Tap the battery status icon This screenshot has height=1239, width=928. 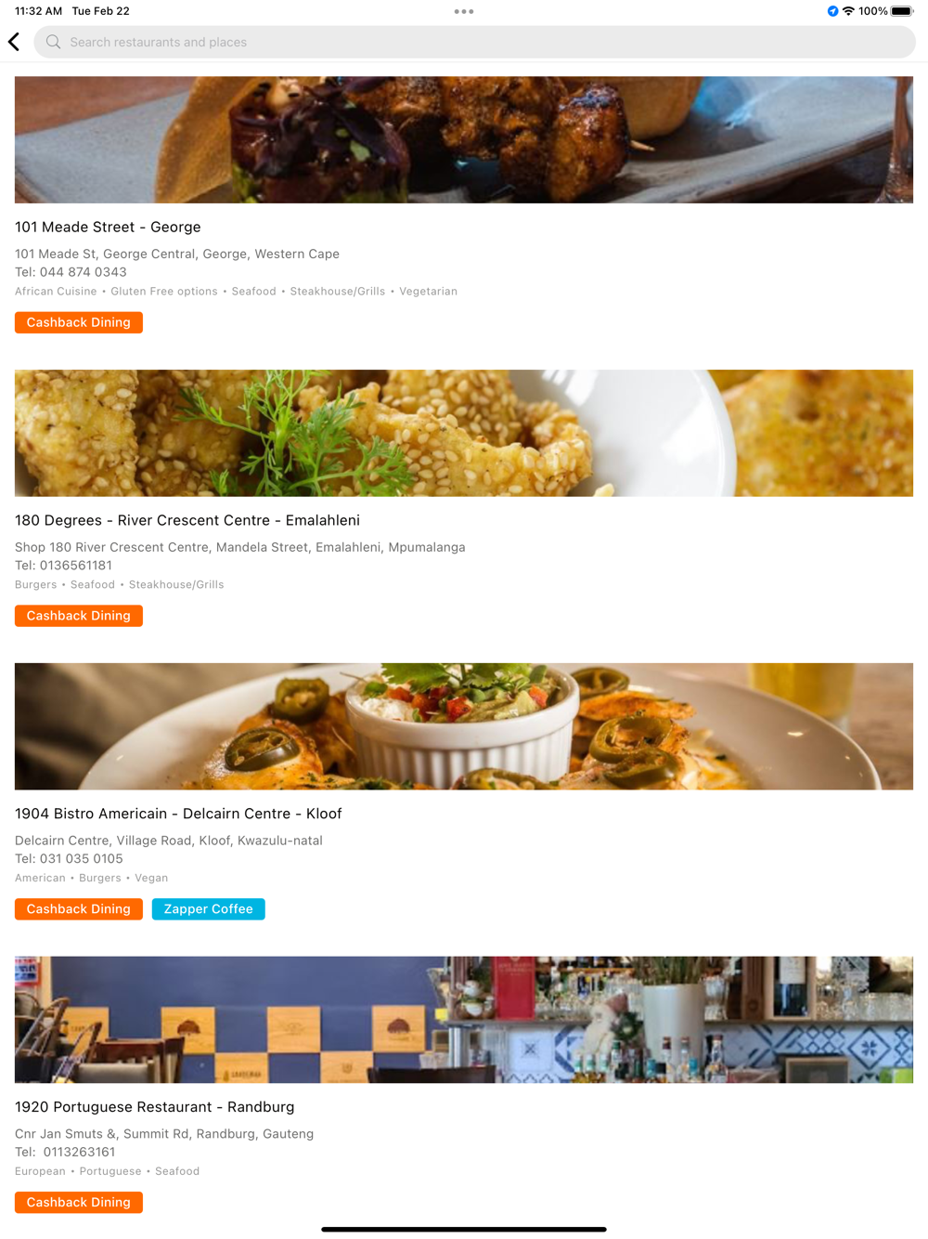coord(902,11)
